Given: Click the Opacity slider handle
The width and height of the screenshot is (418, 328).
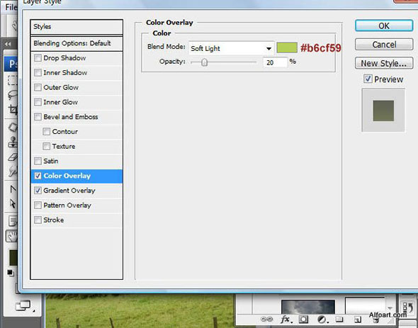Looking at the screenshot, I should [x=205, y=62].
